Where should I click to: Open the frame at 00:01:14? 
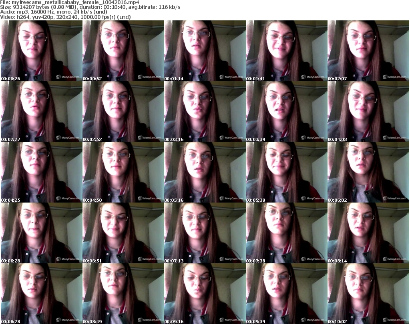point(205,51)
